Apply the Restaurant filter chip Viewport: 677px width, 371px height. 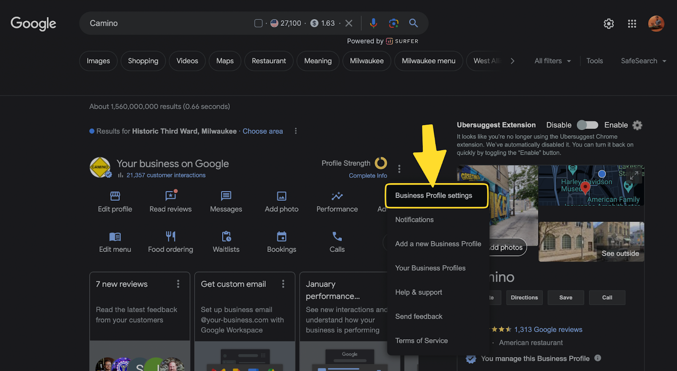tap(269, 61)
